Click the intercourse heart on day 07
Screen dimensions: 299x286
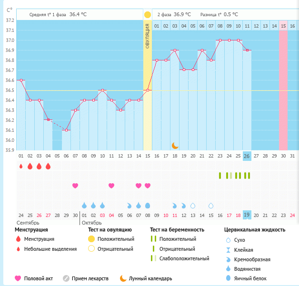pos(75,186)
